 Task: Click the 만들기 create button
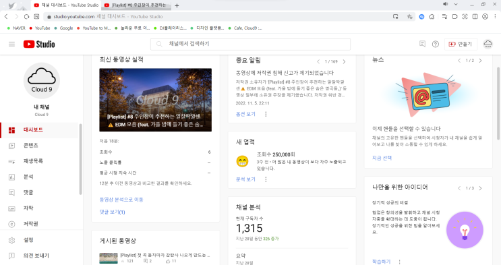tap(461, 44)
